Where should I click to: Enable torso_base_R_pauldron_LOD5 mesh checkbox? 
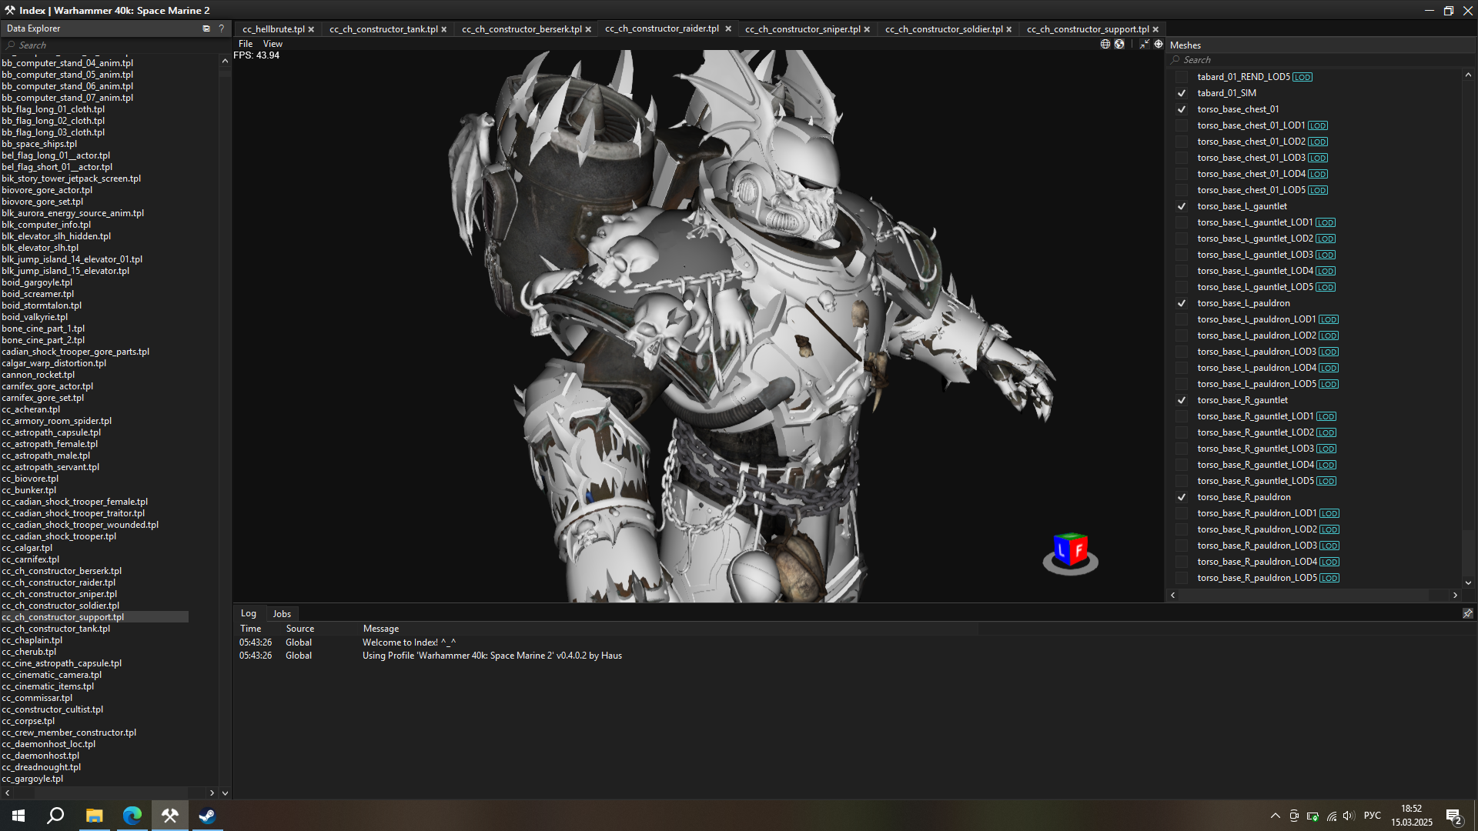pos(1181,578)
